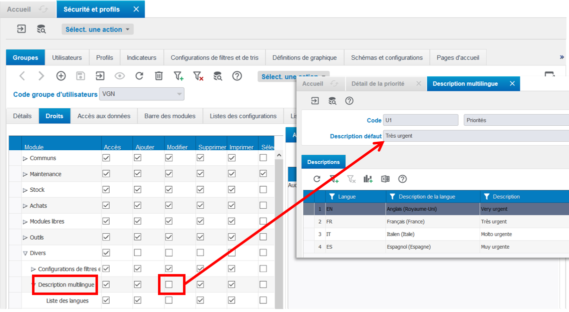Click the delete trash icon in Groupes toolbar
The height and width of the screenshot is (312, 569).
158,76
